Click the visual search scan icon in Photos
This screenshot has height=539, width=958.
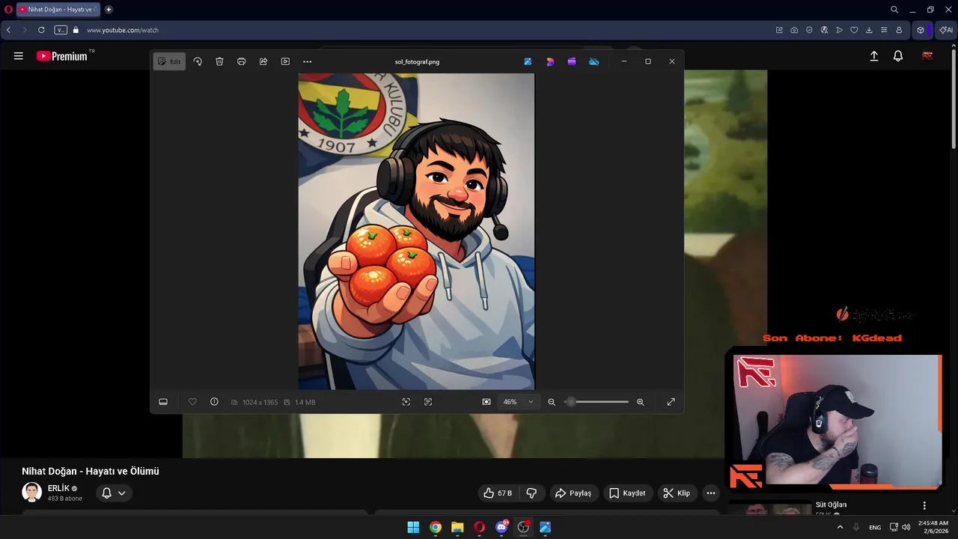[406, 402]
